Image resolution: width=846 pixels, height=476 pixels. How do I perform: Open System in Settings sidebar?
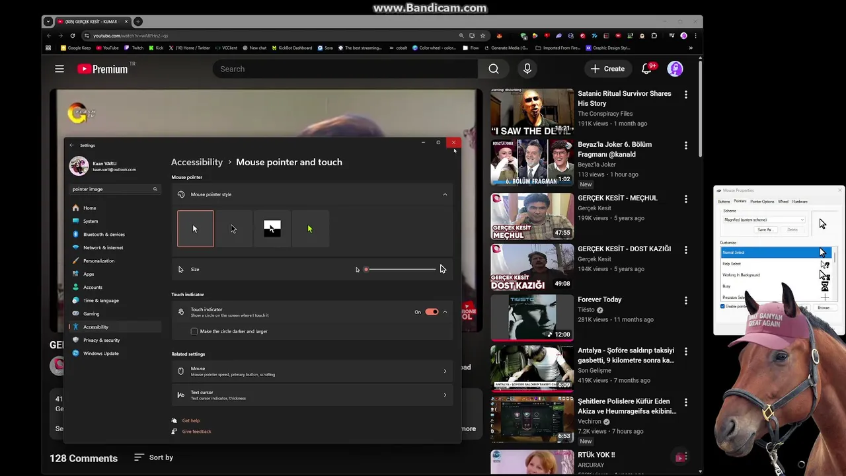tap(115, 221)
